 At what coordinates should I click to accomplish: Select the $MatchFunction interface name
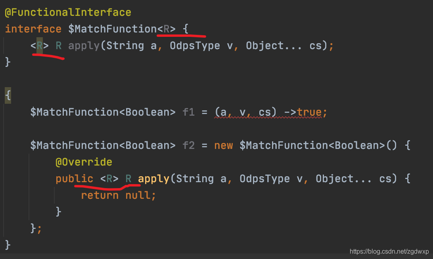pos(112,29)
